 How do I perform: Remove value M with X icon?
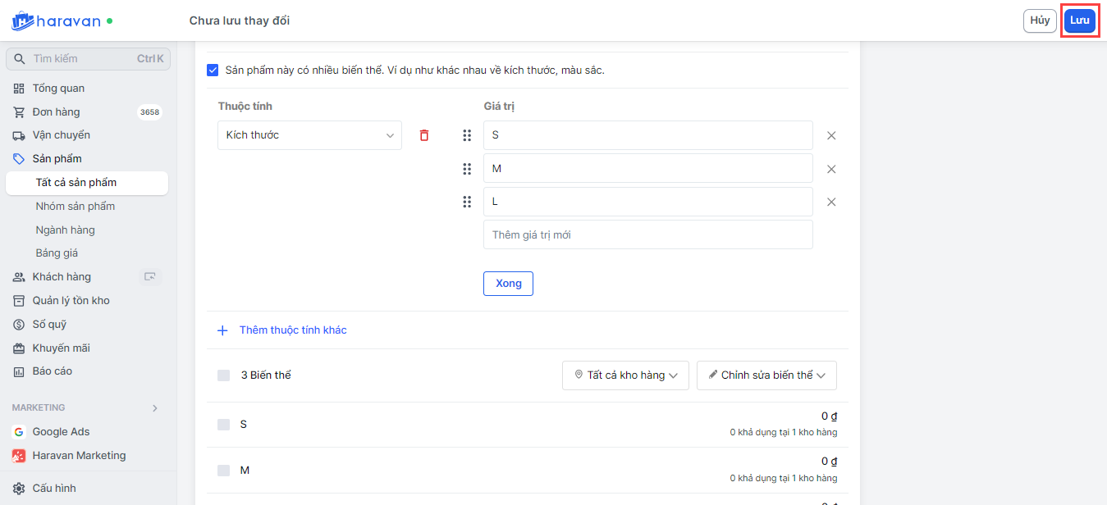coord(831,169)
